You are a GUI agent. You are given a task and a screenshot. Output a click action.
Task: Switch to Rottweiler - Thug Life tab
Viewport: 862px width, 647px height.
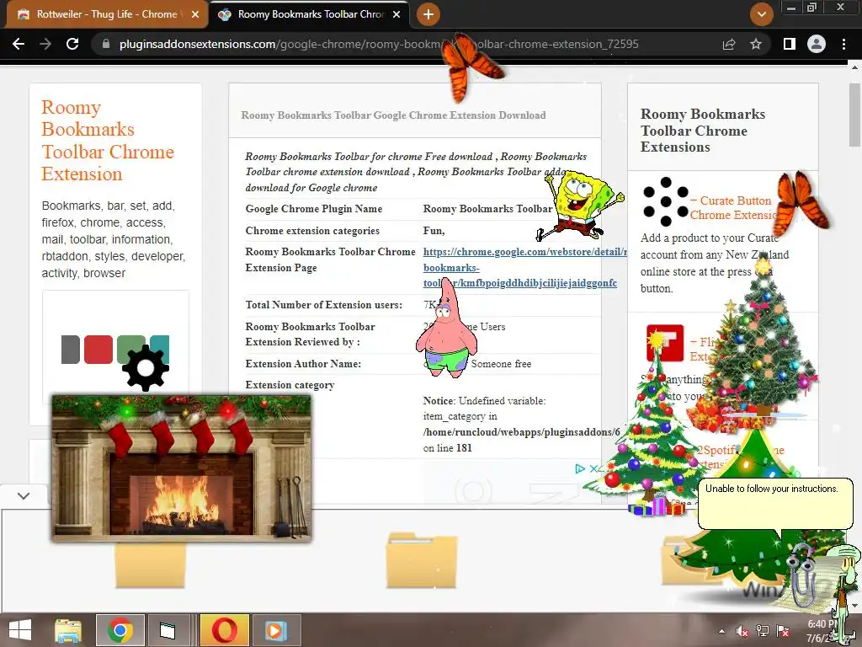point(107,14)
